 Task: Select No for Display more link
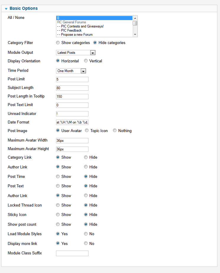pos(86,244)
